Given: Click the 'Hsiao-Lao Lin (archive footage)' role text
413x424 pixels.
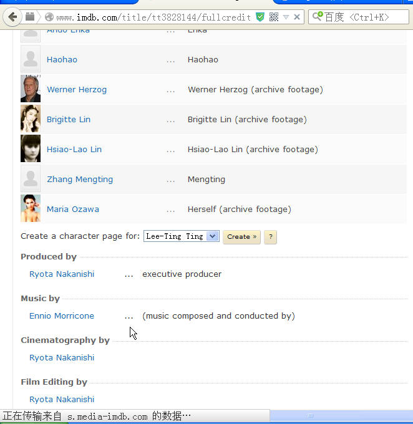Looking at the screenshot, I should (253, 150).
